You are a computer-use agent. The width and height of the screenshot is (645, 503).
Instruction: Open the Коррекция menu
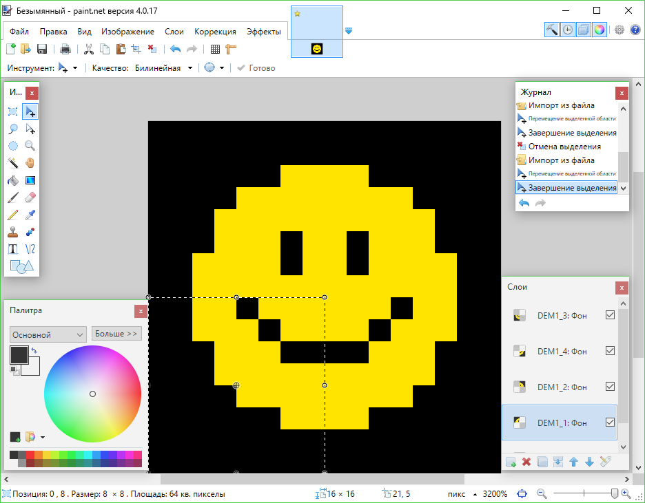pyautogui.click(x=215, y=32)
